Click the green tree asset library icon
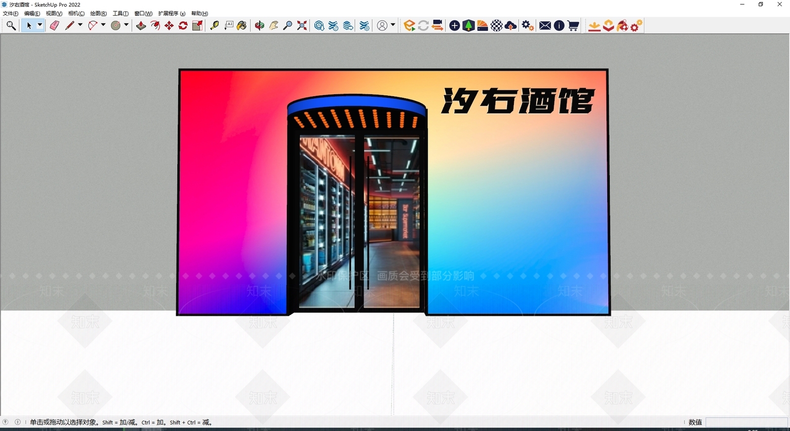Image resolution: width=790 pixels, height=431 pixels. (469, 26)
